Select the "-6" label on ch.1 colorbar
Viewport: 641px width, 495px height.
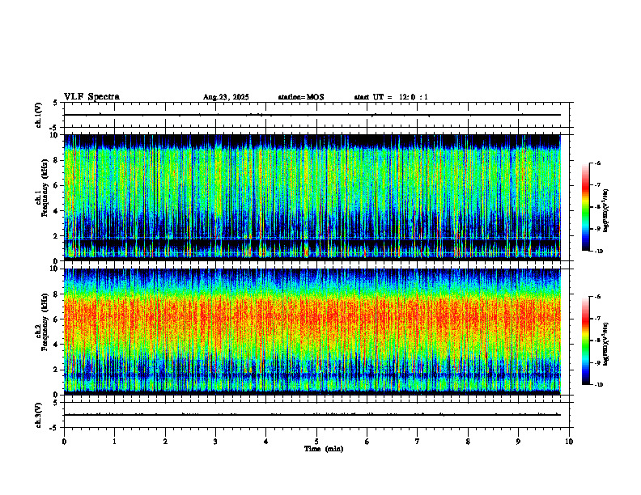597,163
